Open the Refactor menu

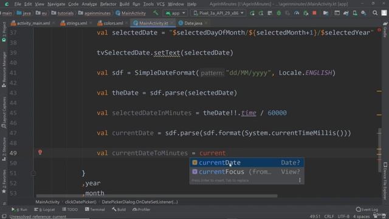click(108, 4)
